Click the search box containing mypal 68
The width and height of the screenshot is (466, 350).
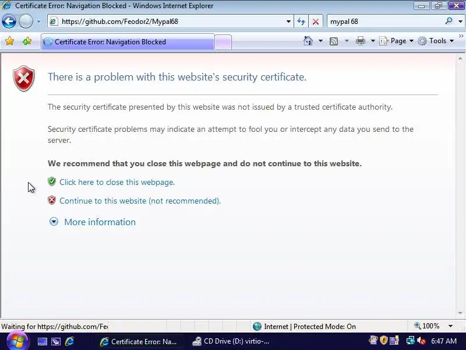[x=385, y=22]
